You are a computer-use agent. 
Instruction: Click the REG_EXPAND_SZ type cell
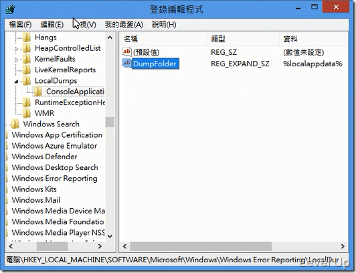tap(240, 64)
